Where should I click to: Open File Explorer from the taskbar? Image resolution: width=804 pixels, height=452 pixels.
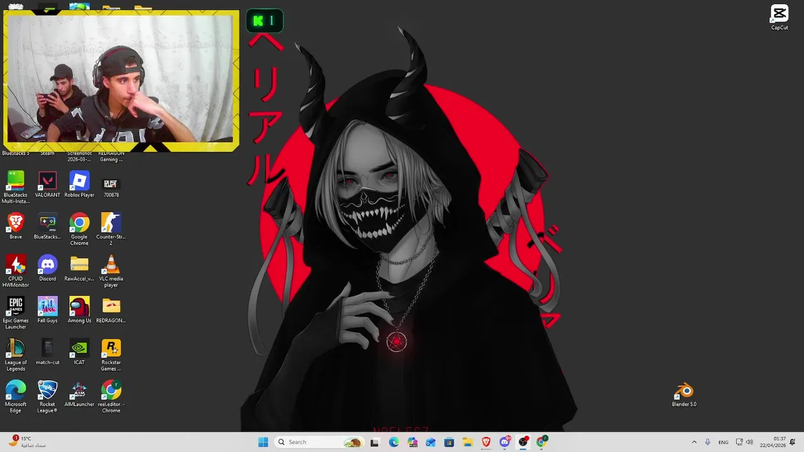point(467,442)
